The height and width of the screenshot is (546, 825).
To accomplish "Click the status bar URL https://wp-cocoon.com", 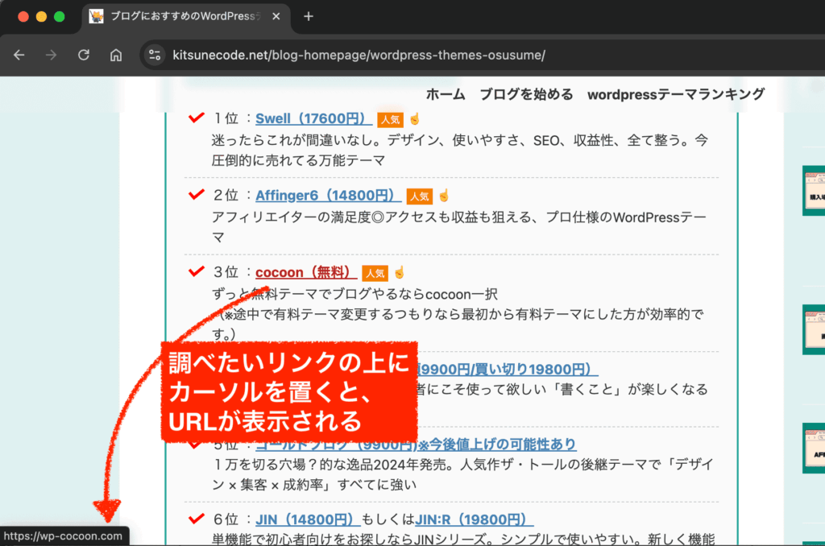I will [63, 536].
